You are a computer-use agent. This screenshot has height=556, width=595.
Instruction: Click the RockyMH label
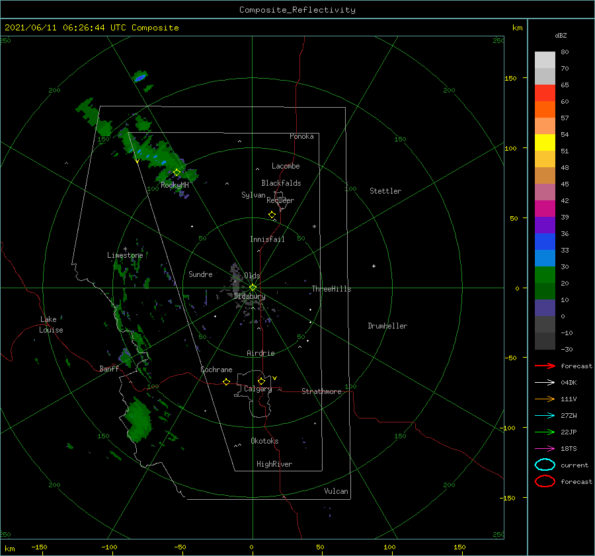175,185
